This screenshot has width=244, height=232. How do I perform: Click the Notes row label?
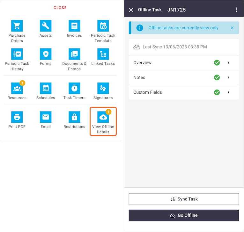pyautogui.click(x=139, y=77)
